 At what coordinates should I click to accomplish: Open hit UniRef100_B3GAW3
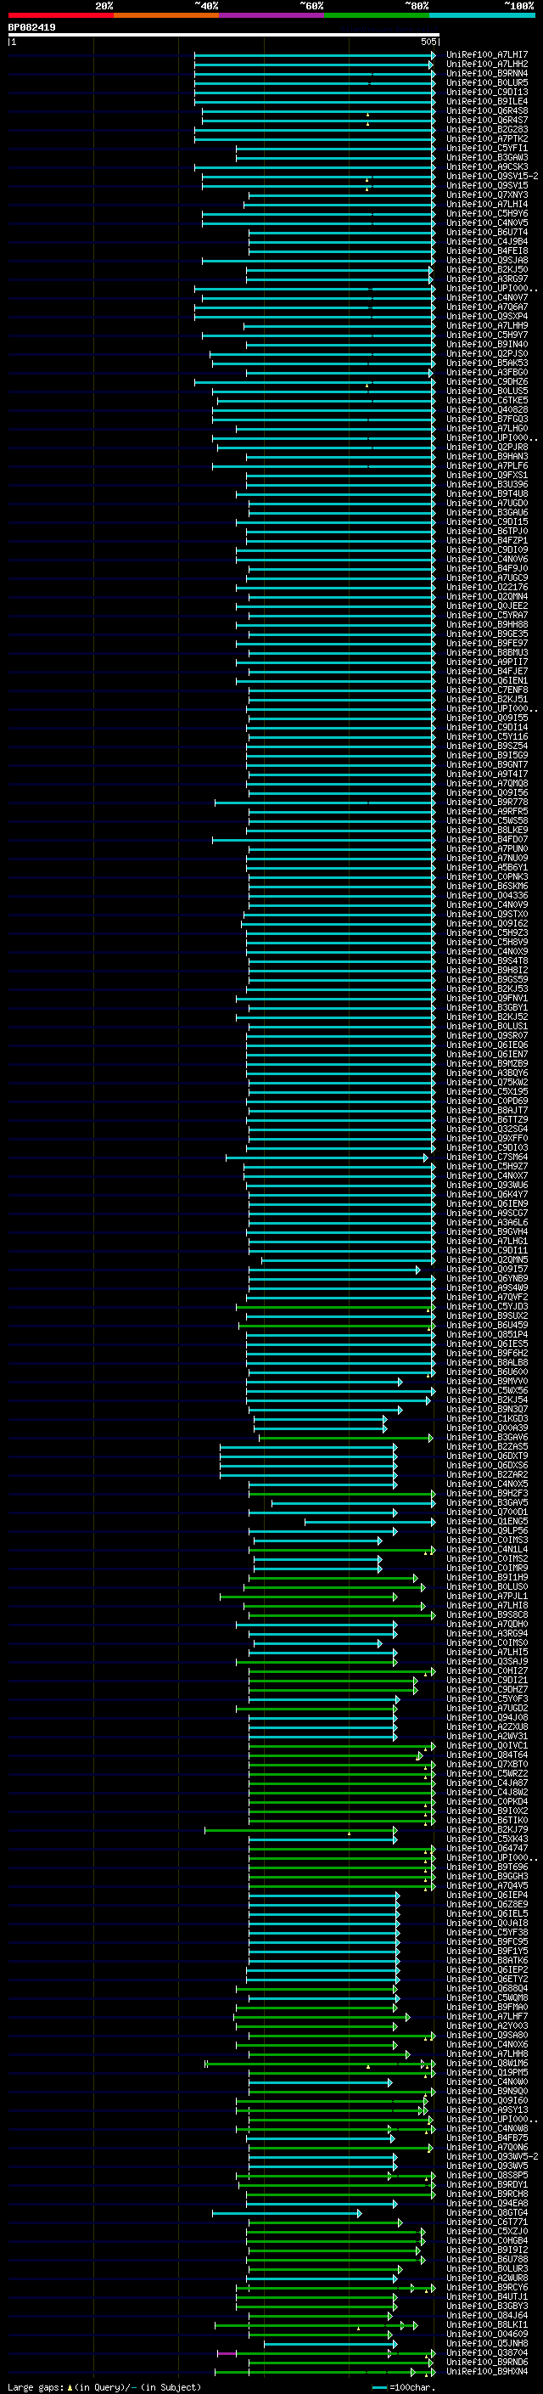point(486,158)
